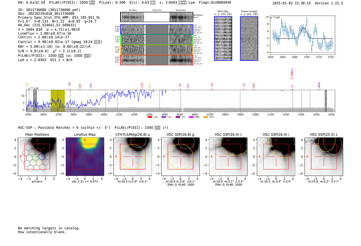Open the HSC SSP(26.4) i image
Viewport: 361px width, 246px height.
276,156
